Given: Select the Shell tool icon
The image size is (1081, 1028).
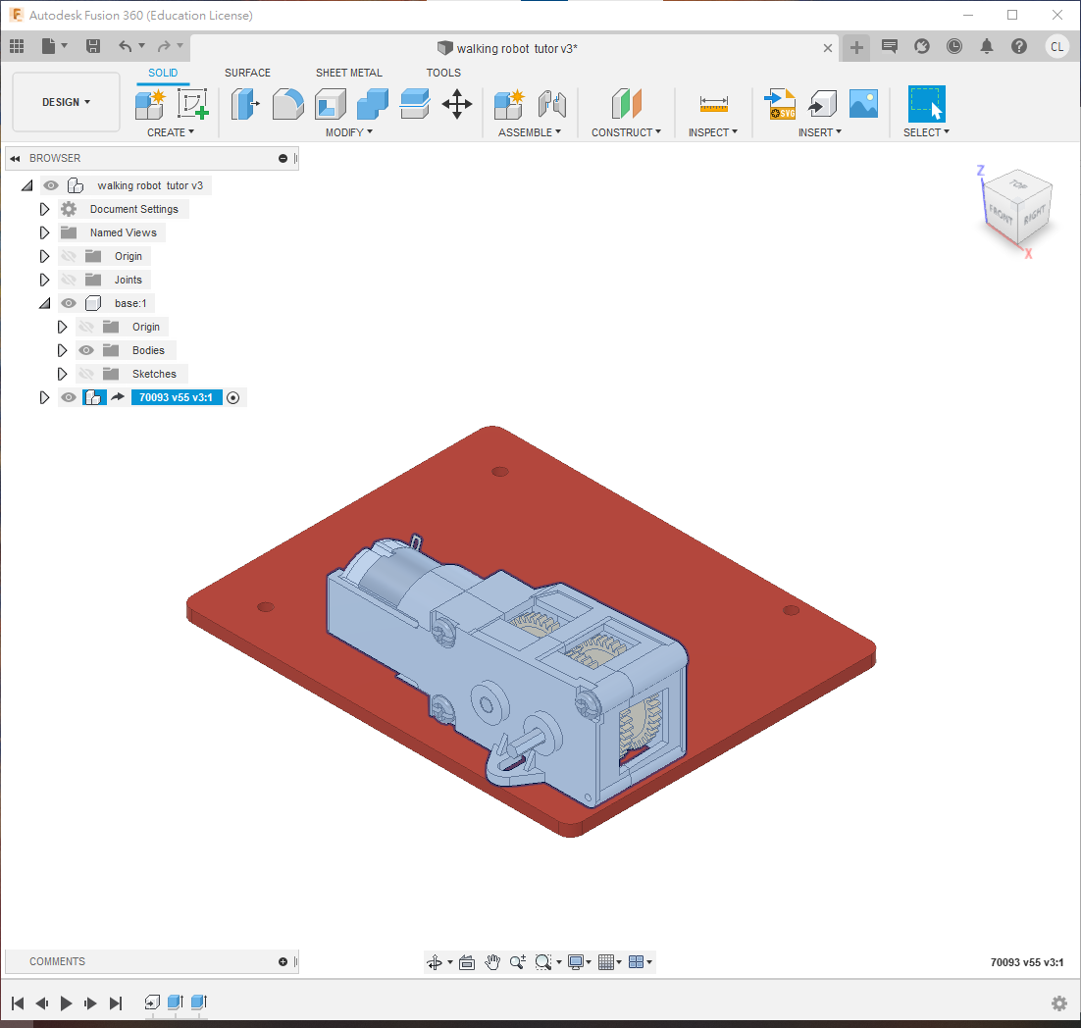Looking at the screenshot, I should [x=330, y=103].
